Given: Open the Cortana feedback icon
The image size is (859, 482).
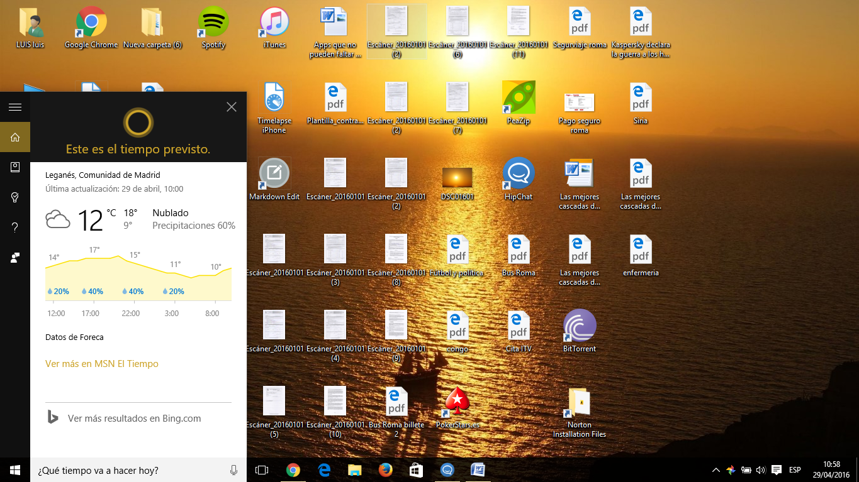Looking at the screenshot, I should coord(15,258).
